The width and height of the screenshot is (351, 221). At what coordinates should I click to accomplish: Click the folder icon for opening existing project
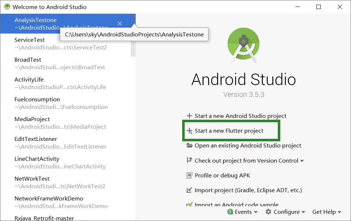pyautogui.click(x=189, y=145)
